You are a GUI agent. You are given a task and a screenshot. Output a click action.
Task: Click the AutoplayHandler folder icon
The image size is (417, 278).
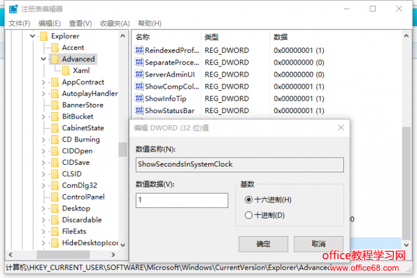(55, 93)
